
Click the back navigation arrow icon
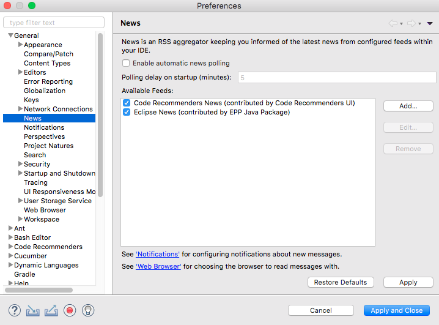tap(393, 23)
